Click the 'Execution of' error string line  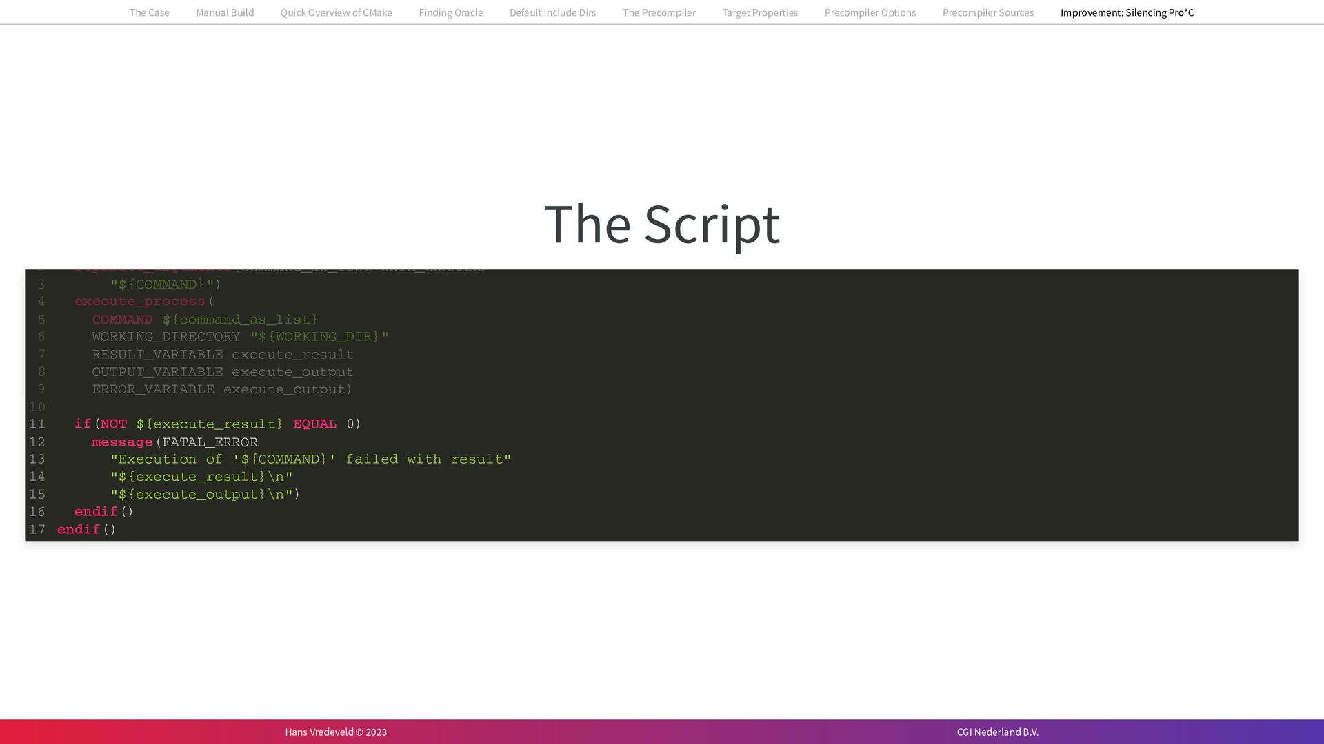tap(310, 459)
